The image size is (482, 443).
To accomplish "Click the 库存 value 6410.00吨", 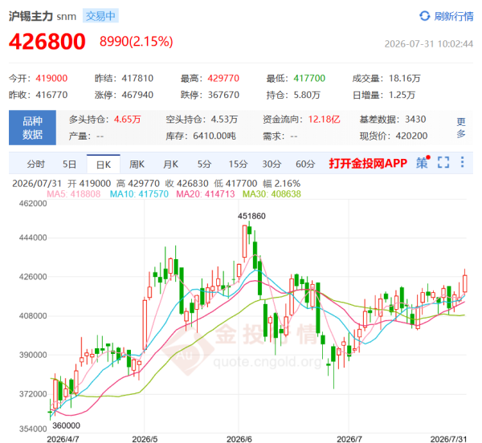I will [x=214, y=136].
